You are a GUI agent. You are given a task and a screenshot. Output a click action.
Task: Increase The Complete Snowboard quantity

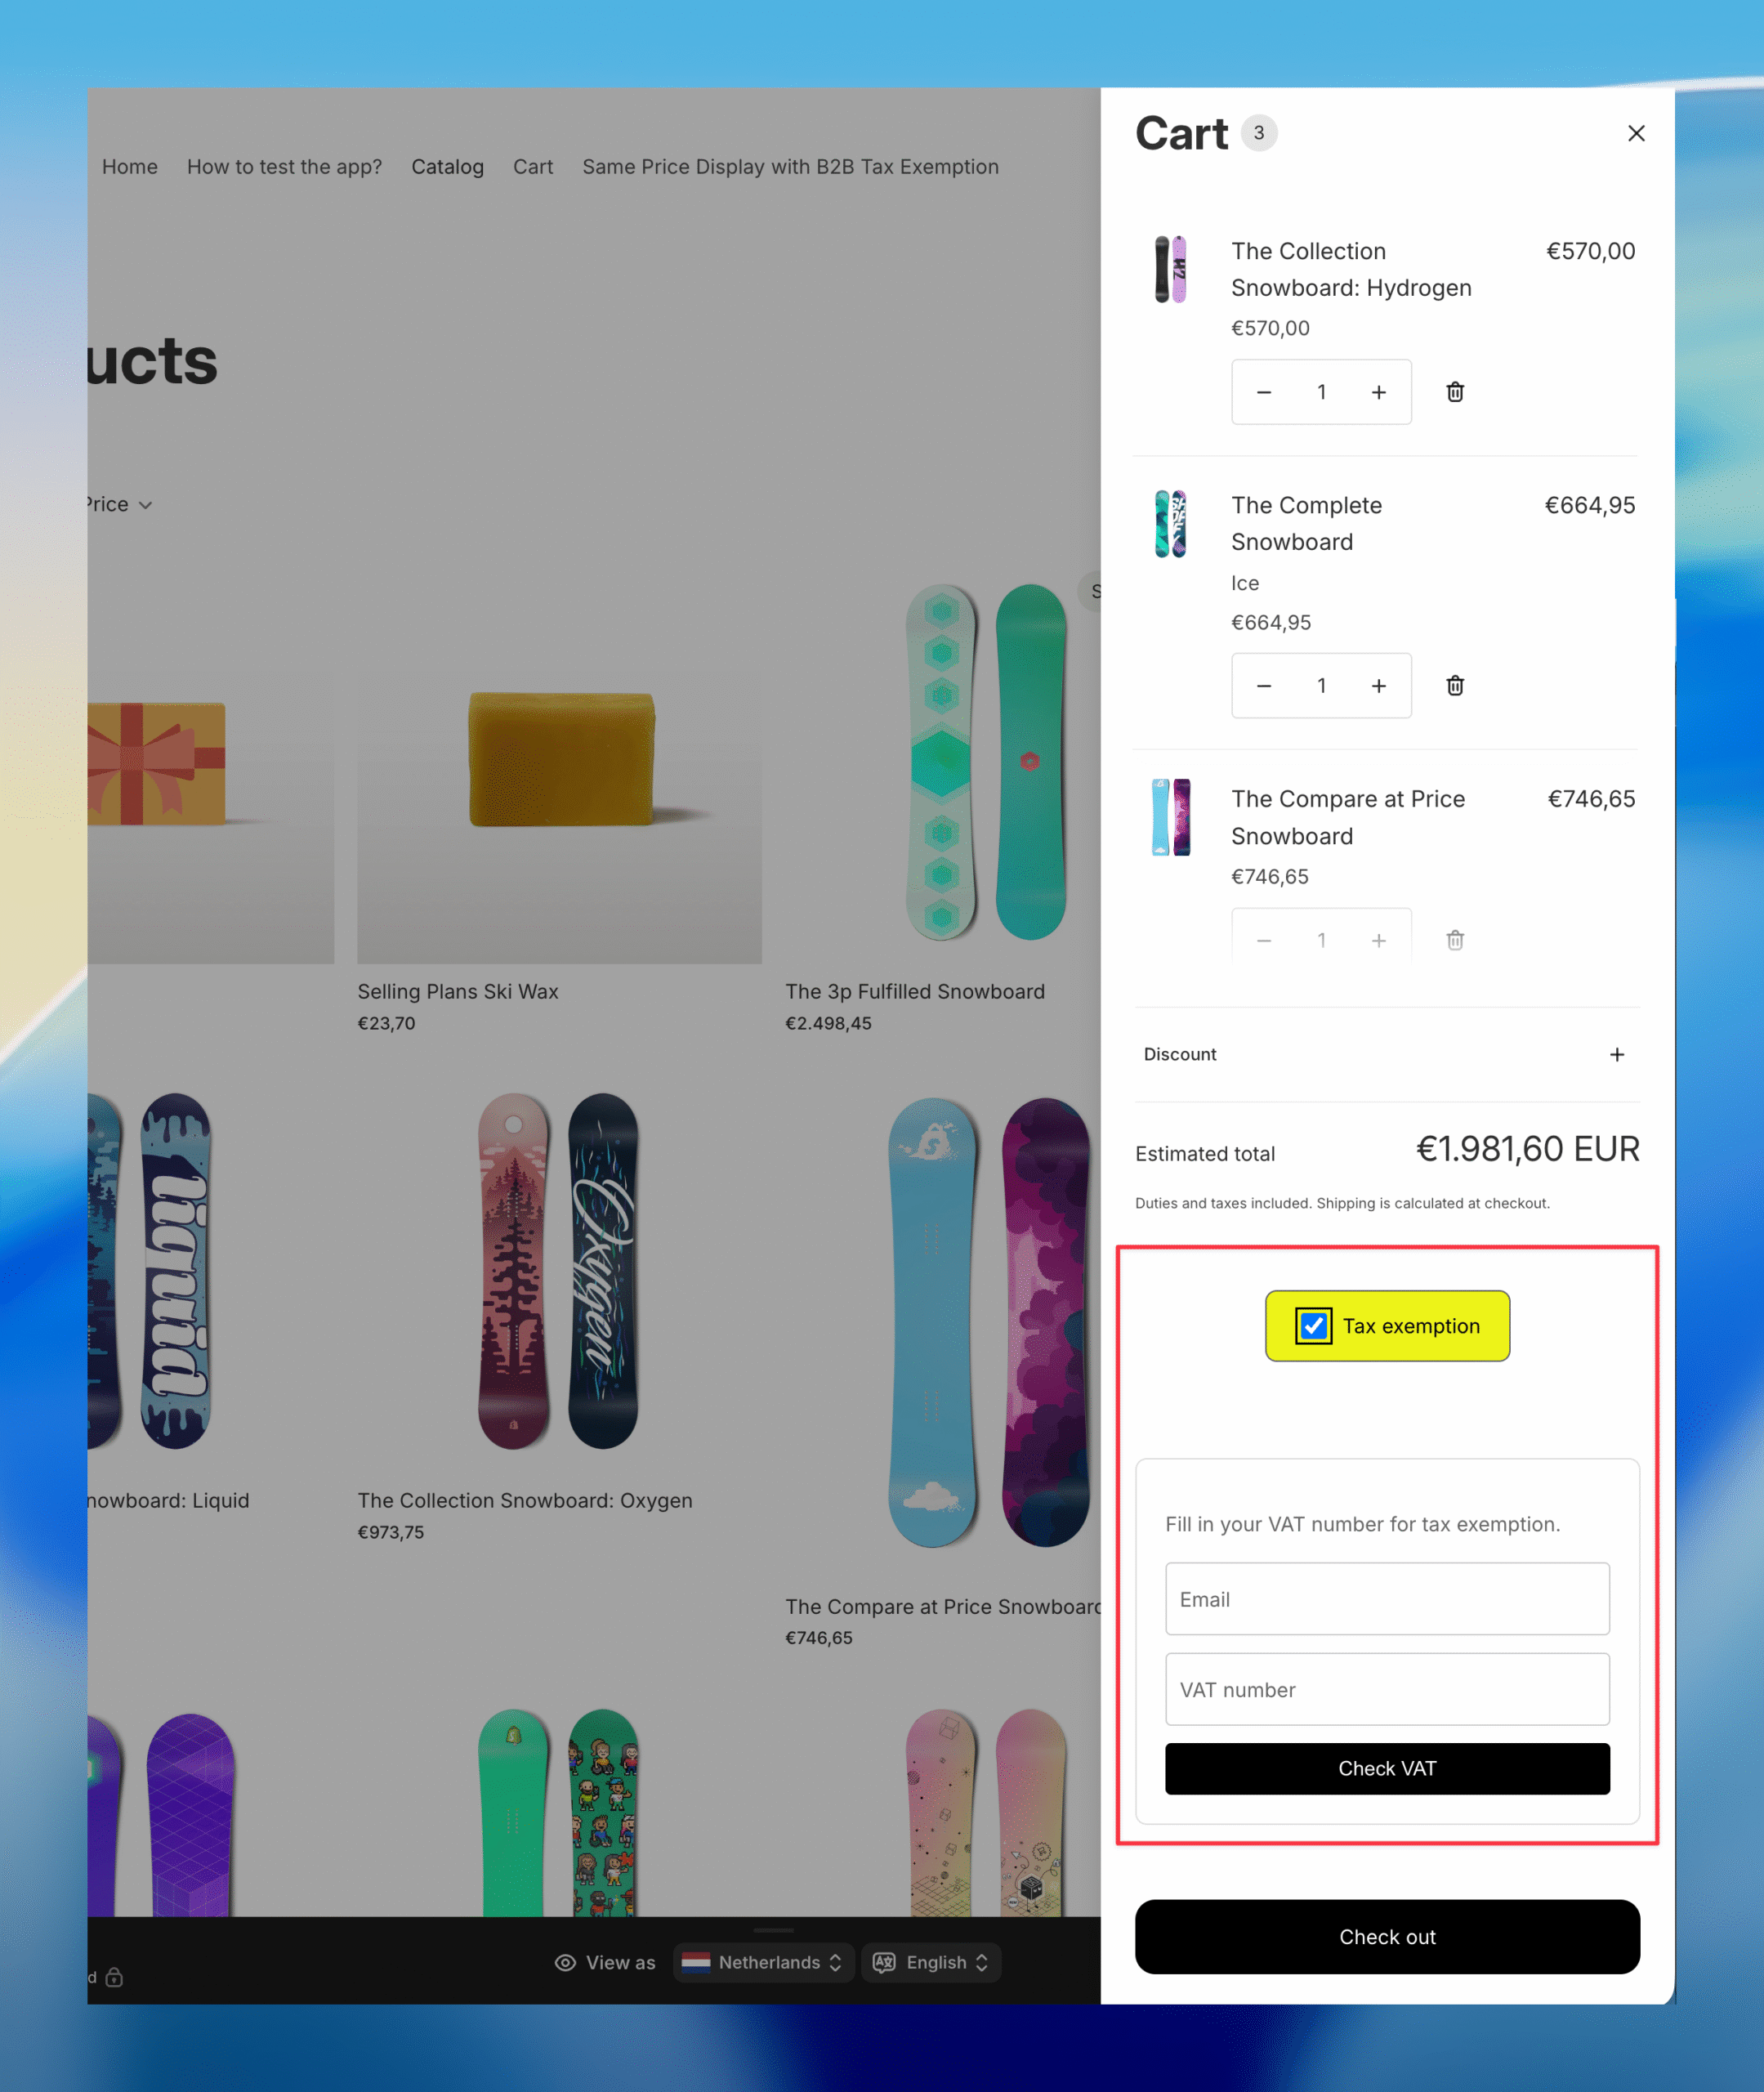1379,686
